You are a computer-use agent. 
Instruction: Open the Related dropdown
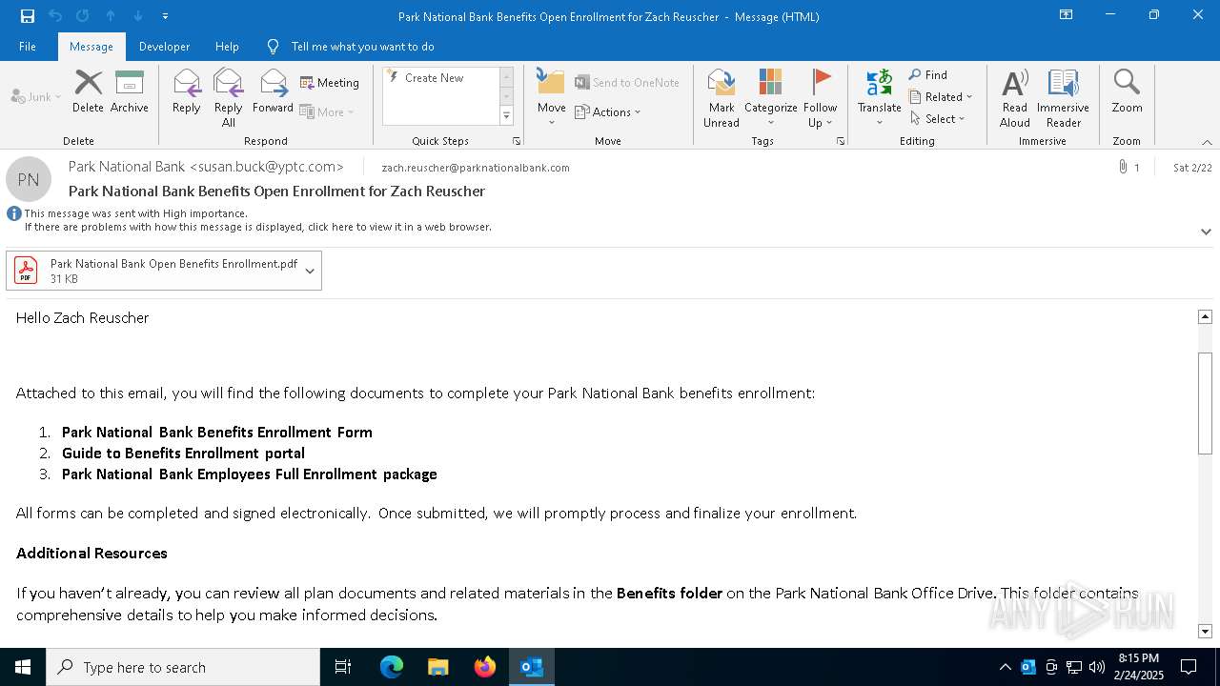(941, 97)
